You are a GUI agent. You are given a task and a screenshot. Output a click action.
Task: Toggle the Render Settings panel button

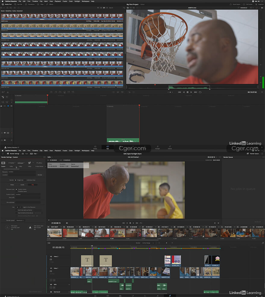point(13,154)
